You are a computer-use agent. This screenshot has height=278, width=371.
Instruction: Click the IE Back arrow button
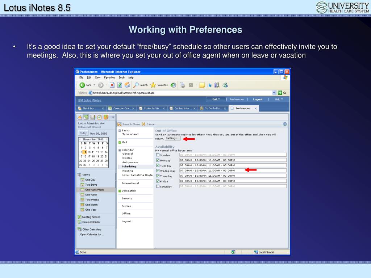tap(82, 85)
